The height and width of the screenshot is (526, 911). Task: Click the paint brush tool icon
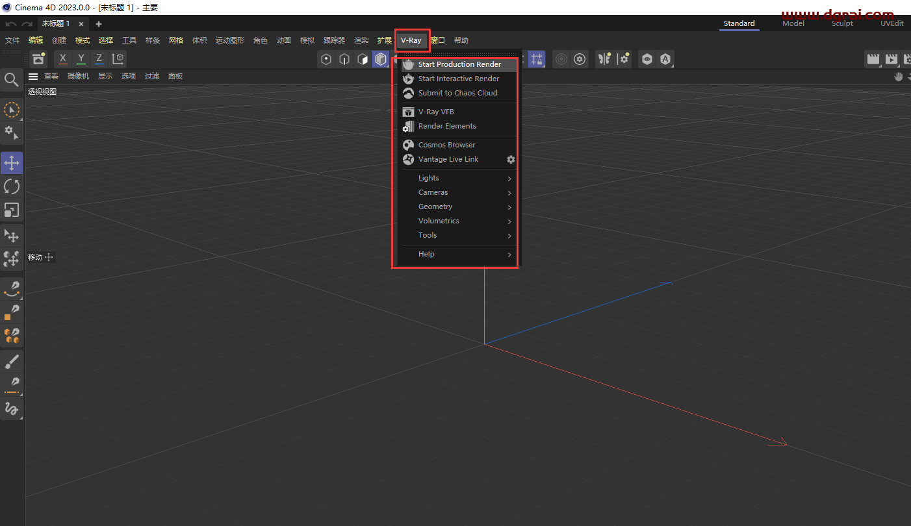tap(12, 360)
